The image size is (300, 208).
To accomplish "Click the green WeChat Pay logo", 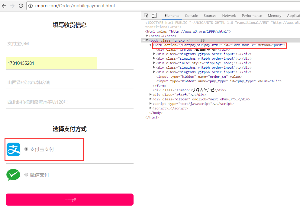I will pyautogui.click(x=13, y=175).
